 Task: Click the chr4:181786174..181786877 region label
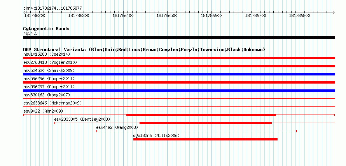[52, 9]
